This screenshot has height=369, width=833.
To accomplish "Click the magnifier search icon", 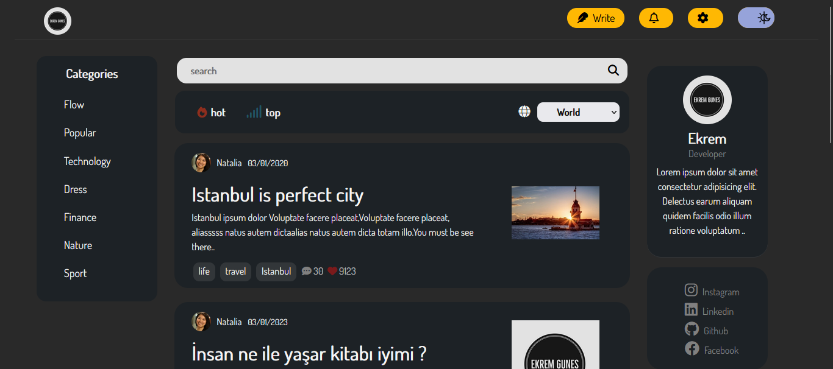I will point(613,71).
